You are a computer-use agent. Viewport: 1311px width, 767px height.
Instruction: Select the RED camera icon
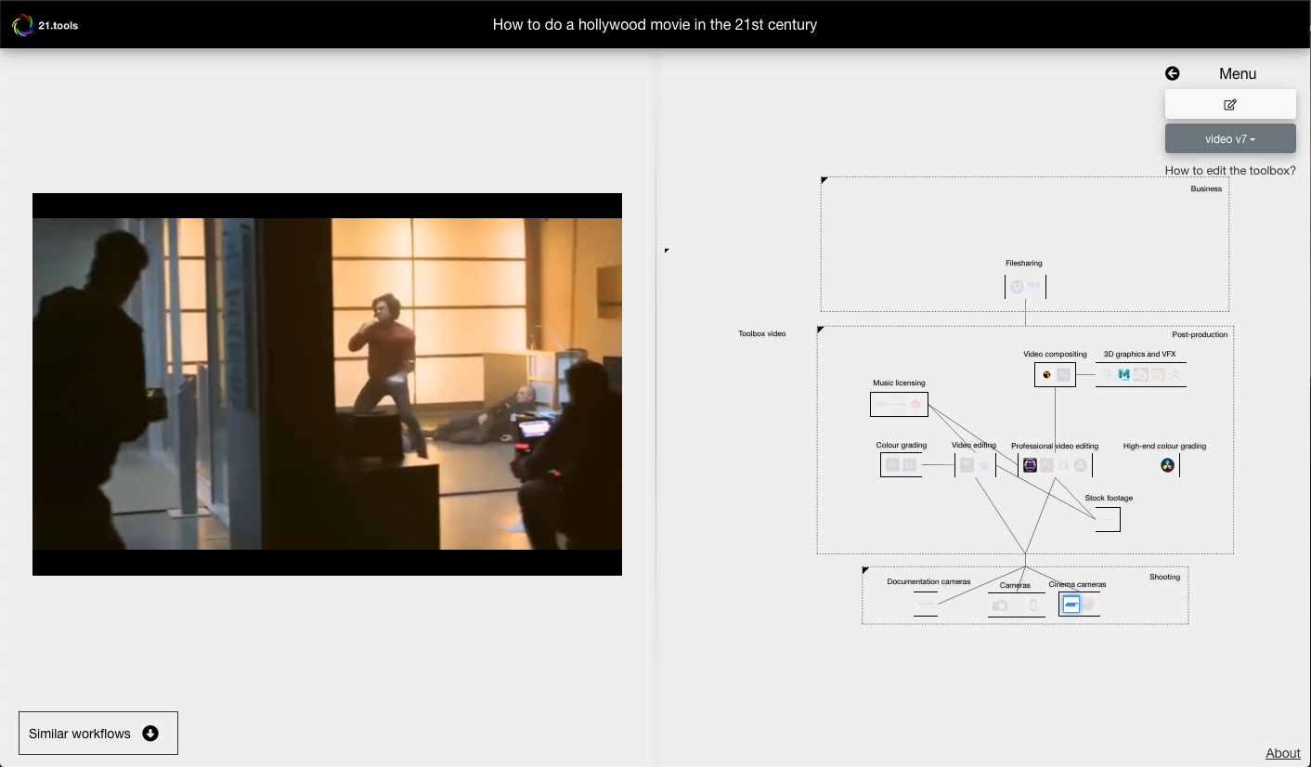[x=1088, y=604]
